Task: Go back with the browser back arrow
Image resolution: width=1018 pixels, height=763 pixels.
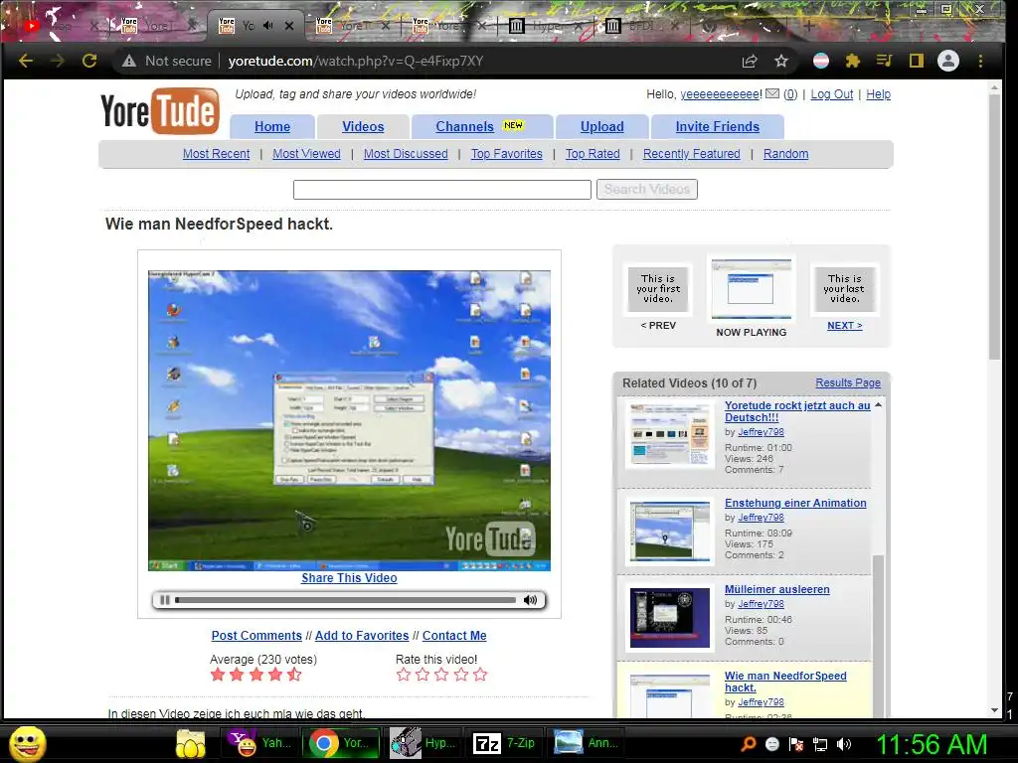Action: [x=26, y=61]
